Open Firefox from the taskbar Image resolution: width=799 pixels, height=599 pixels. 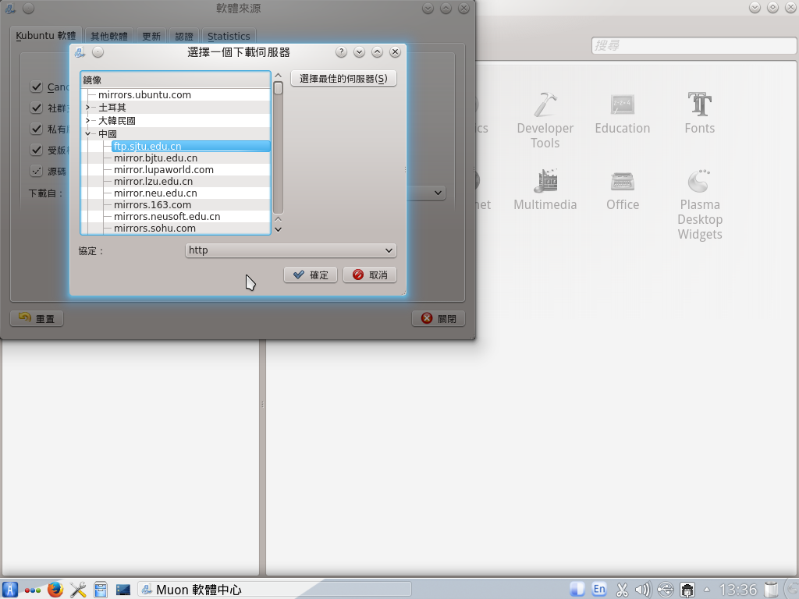(55, 590)
